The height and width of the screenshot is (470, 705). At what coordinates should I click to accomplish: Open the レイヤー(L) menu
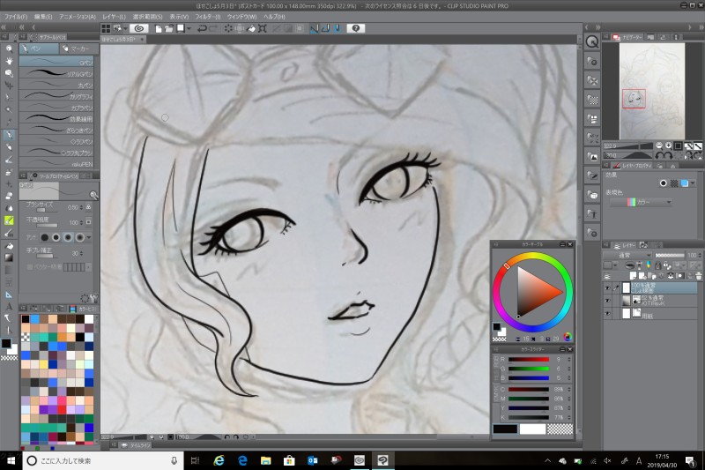[x=115, y=17]
